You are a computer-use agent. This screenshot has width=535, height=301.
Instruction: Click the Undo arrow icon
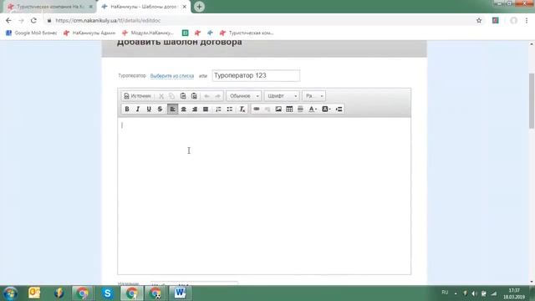[206, 96]
